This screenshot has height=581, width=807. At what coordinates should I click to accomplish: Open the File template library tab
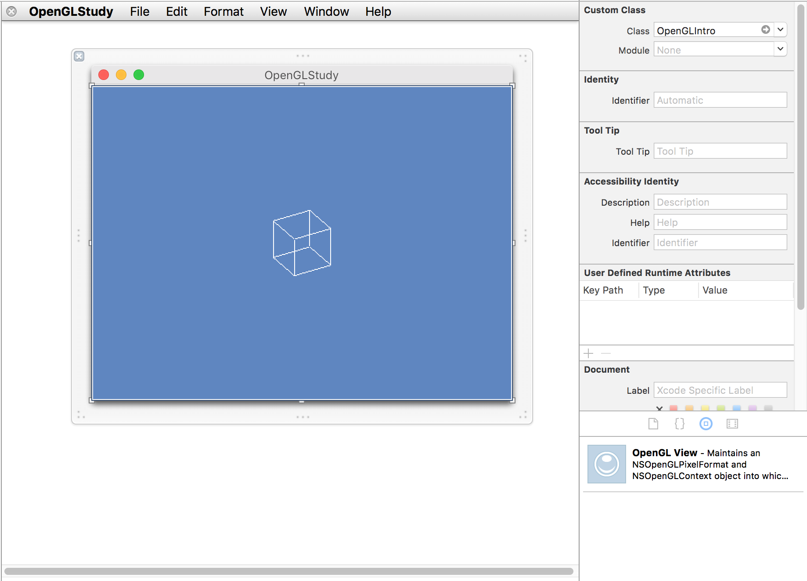coord(653,424)
